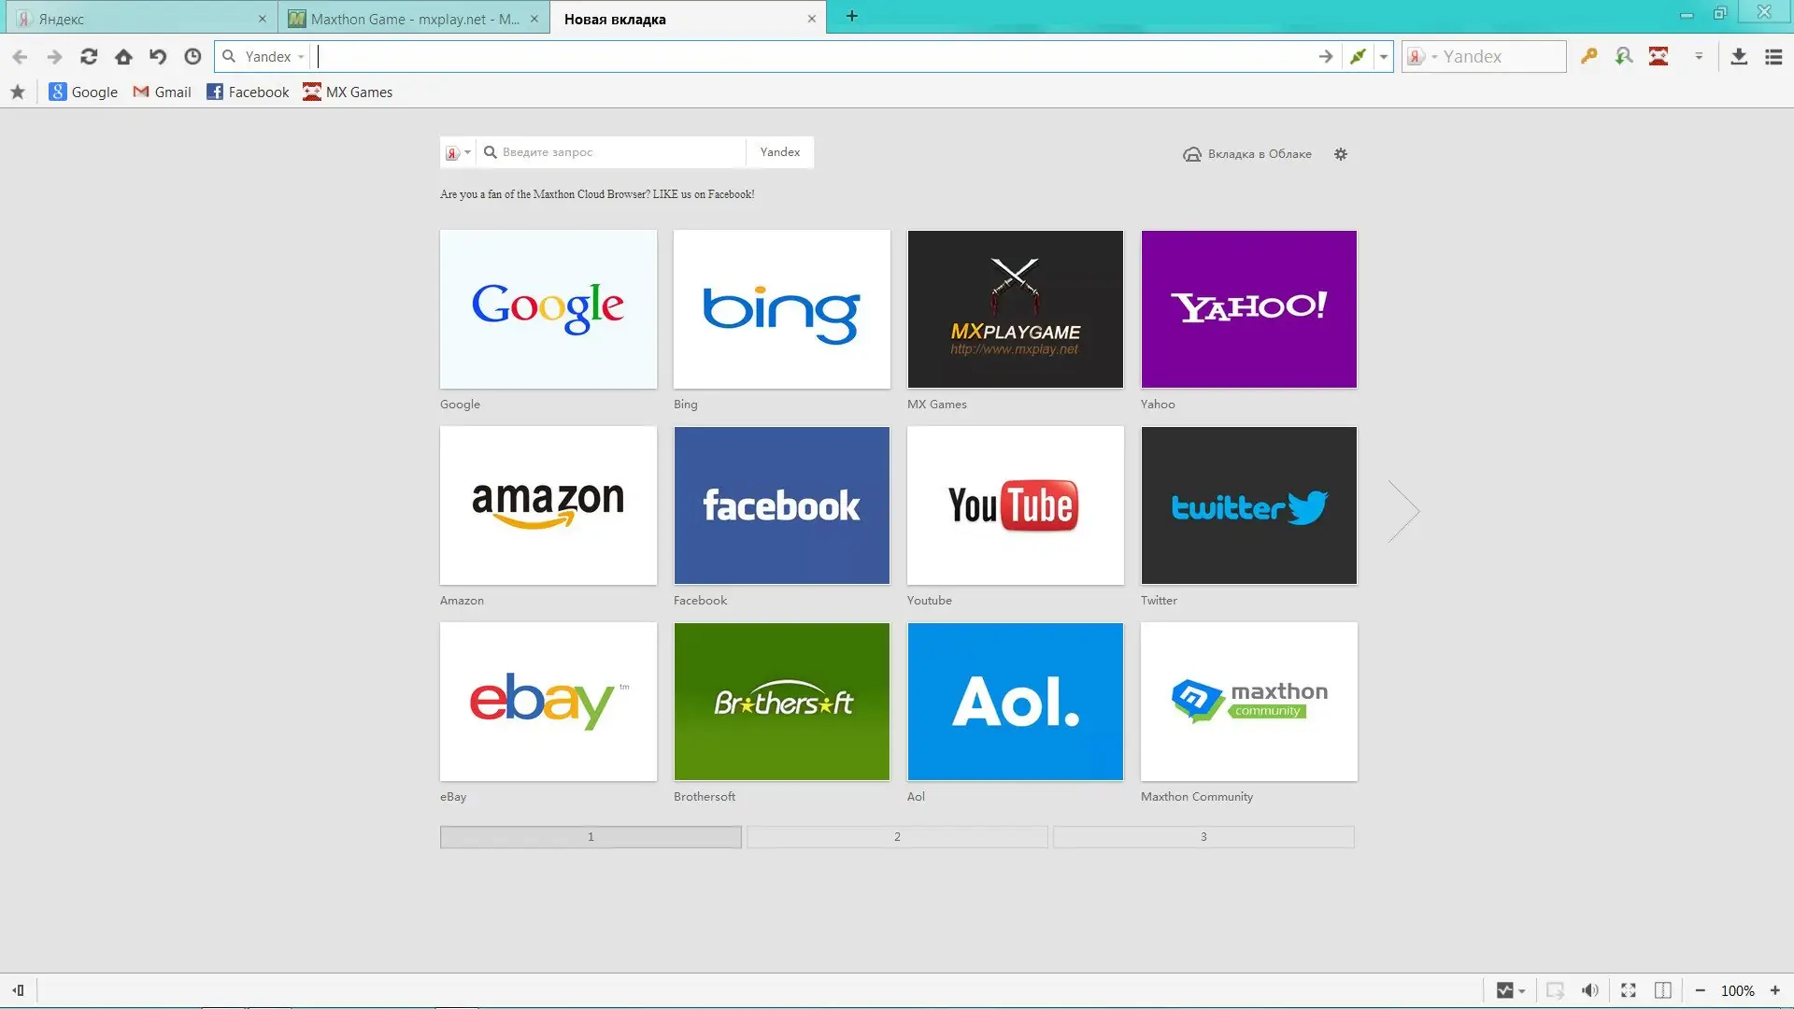Increase zoom with plus button
This screenshot has width=1794, height=1009.
[x=1775, y=990]
